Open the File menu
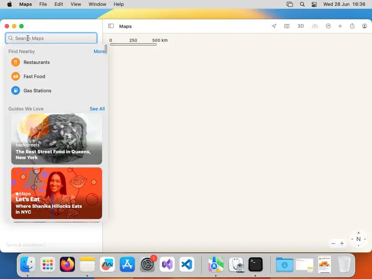The width and height of the screenshot is (372, 279). tap(43, 4)
